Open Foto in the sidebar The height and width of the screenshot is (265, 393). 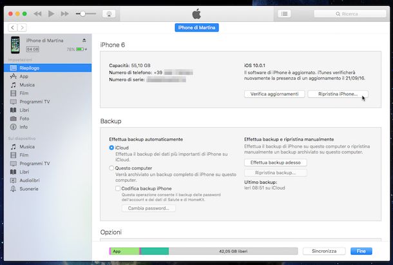point(48,119)
